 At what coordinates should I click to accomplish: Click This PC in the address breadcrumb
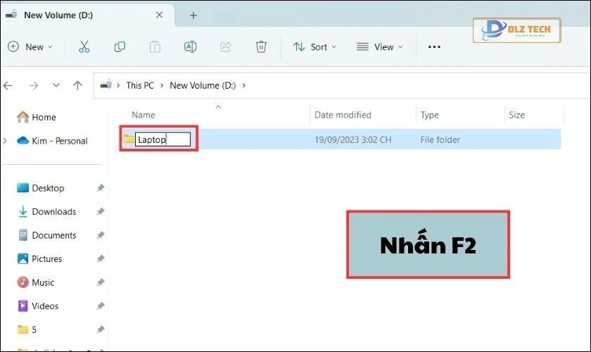[139, 85]
